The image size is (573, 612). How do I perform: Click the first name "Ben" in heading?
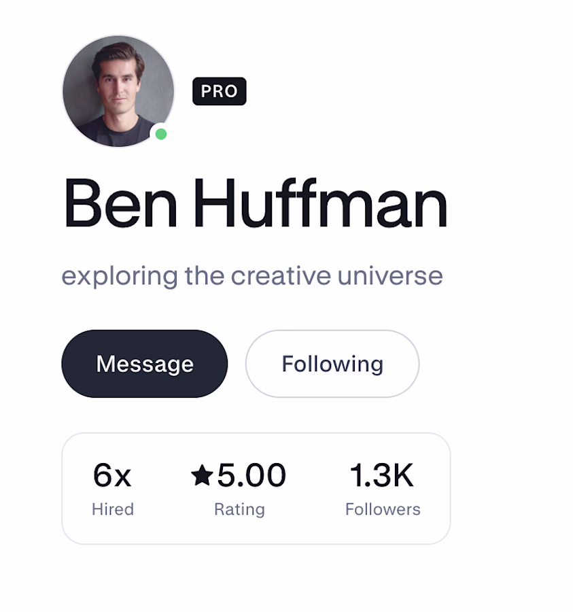(122, 204)
